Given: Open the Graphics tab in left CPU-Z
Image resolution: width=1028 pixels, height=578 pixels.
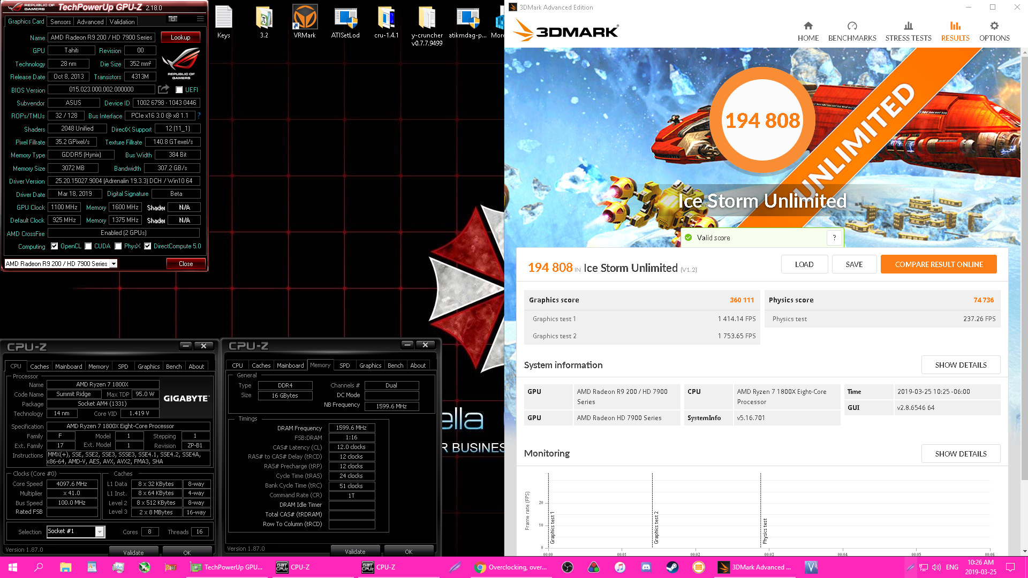Looking at the screenshot, I should (148, 367).
